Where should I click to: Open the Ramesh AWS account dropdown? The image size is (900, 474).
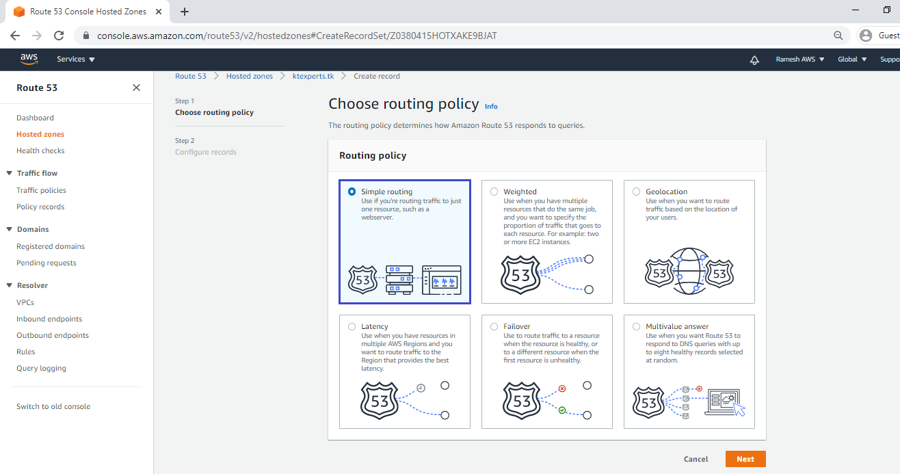coord(800,60)
